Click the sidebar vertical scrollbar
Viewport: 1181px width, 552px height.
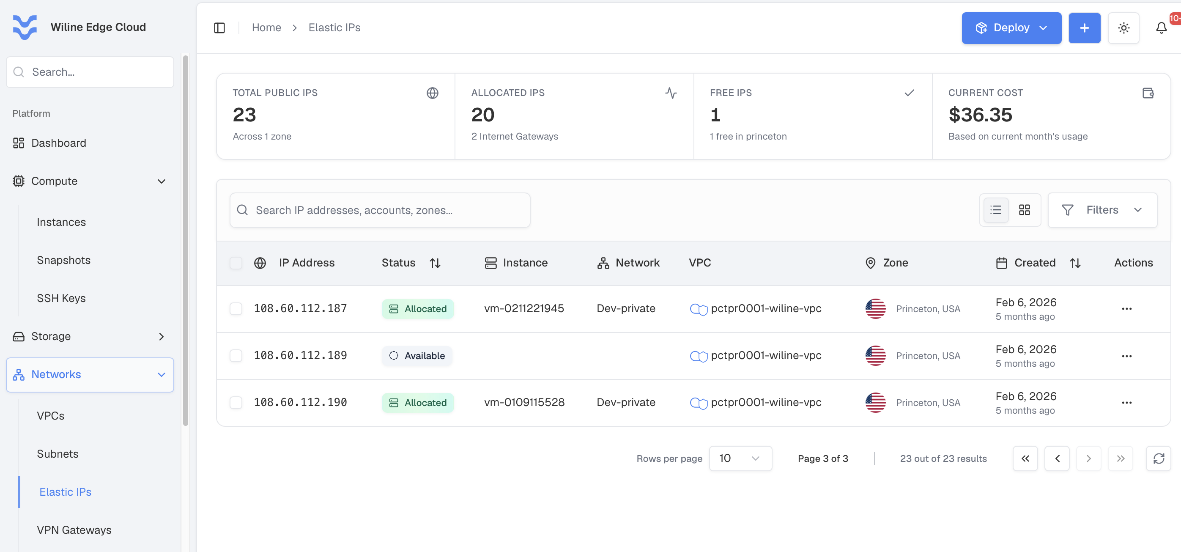pyautogui.click(x=185, y=241)
